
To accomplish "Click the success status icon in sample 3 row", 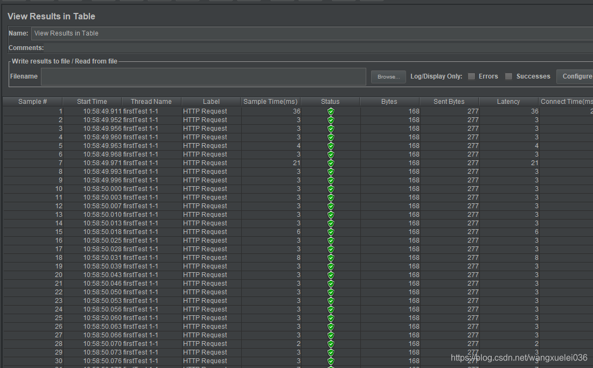I will [331, 129].
